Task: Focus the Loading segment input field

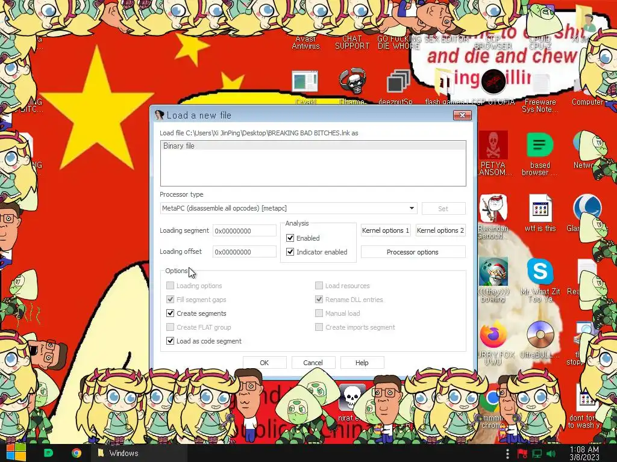Action: tap(245, 230)
